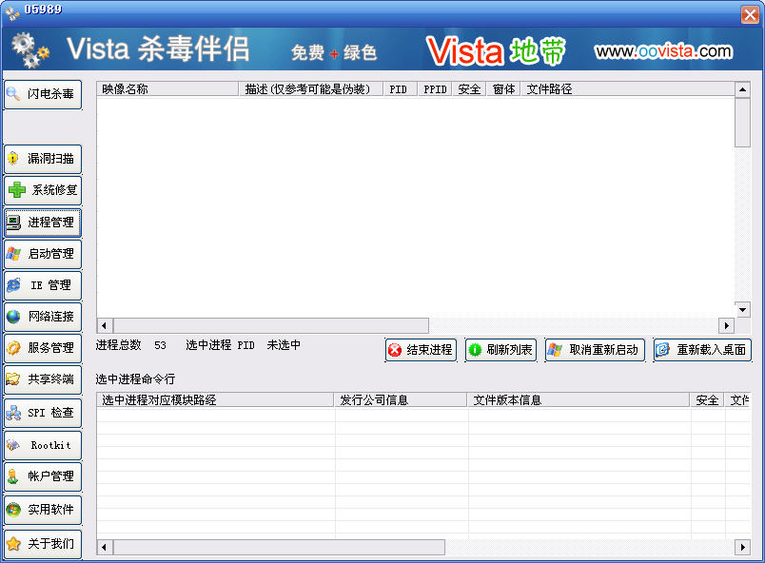The height and width of the screenshot is (563, 765).
Task: Click the network icon on SPI 检查
Action: tap(13, 413)
